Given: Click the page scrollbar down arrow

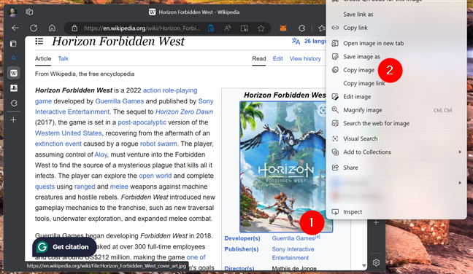Looking at the screenshot, I should click(364, 265).
